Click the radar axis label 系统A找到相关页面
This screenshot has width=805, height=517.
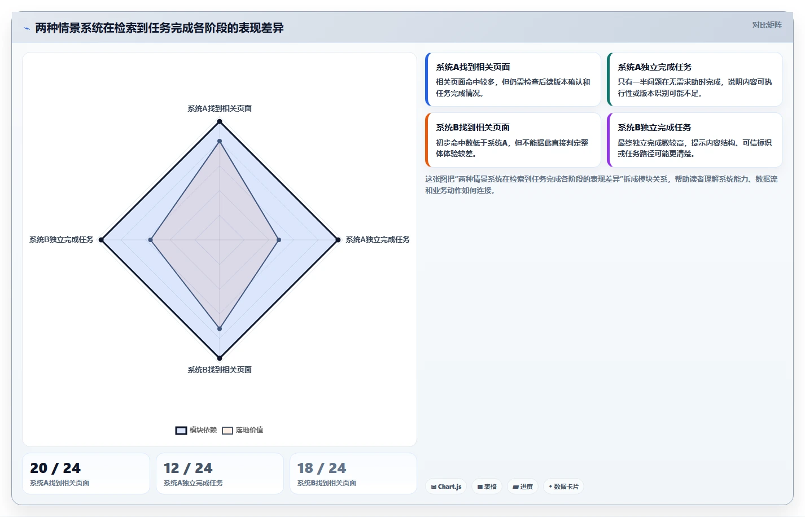click(220, 108)
